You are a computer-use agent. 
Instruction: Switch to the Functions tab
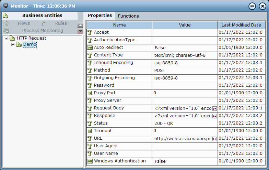pyautogui.click(x=128, y=16)
